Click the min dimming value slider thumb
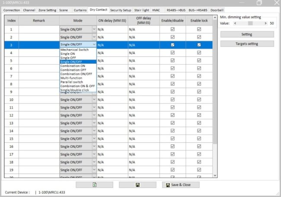This screenshot has width=281, height=197. pyautogui.click(x=250, y=23)
